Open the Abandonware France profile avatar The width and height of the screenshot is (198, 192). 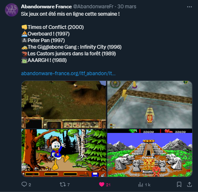click(x=12, y=10)
